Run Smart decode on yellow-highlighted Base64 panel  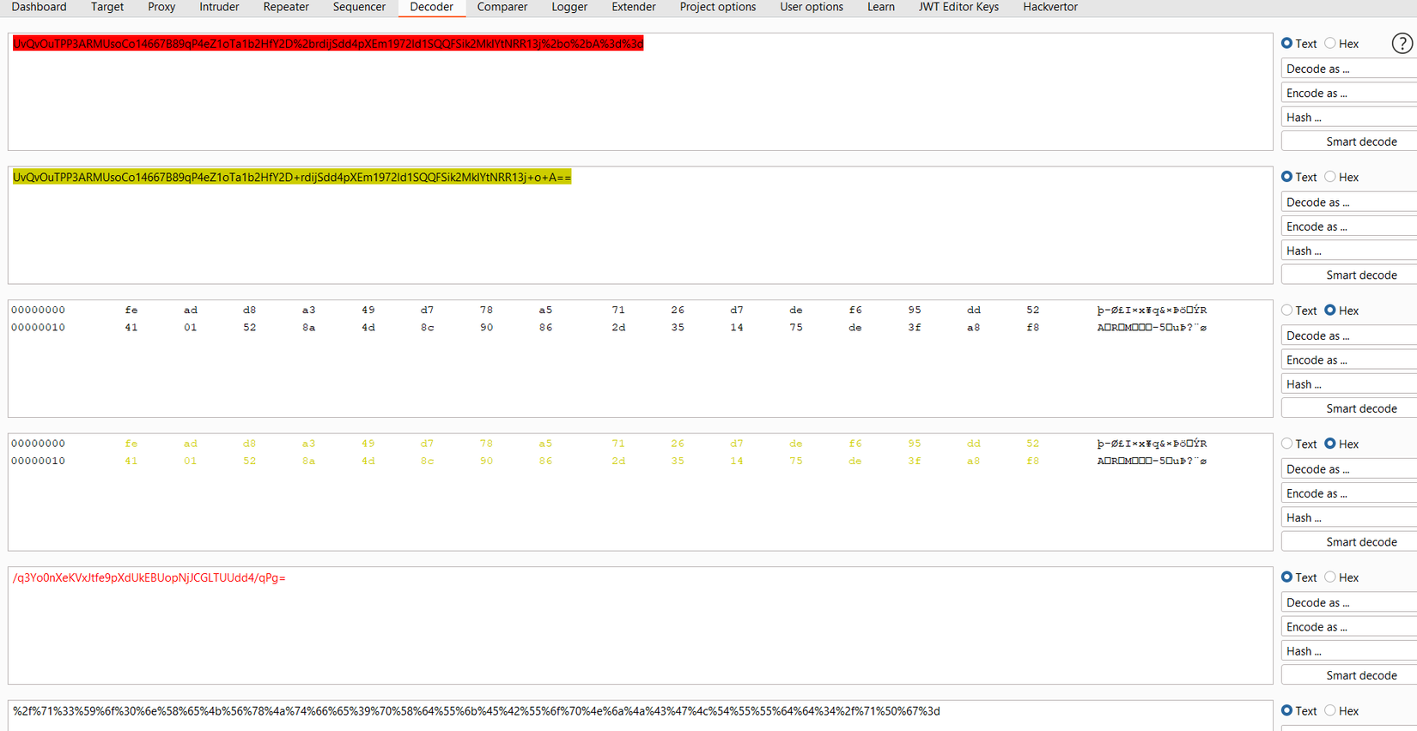1349,275
